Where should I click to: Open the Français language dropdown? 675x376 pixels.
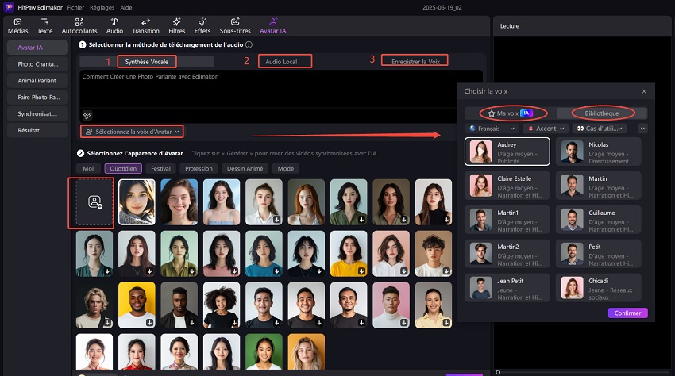(x=492, y=129)
